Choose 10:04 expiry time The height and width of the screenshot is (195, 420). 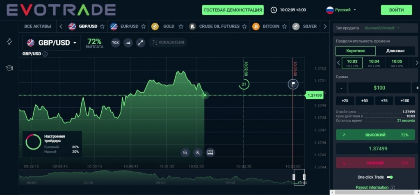coord(374,63)
